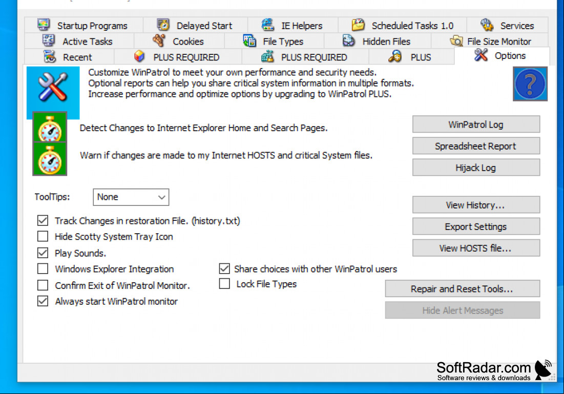This screenshot has width=564, height=394.
Task: Click View History... button
Action: (x=476, y=205)
